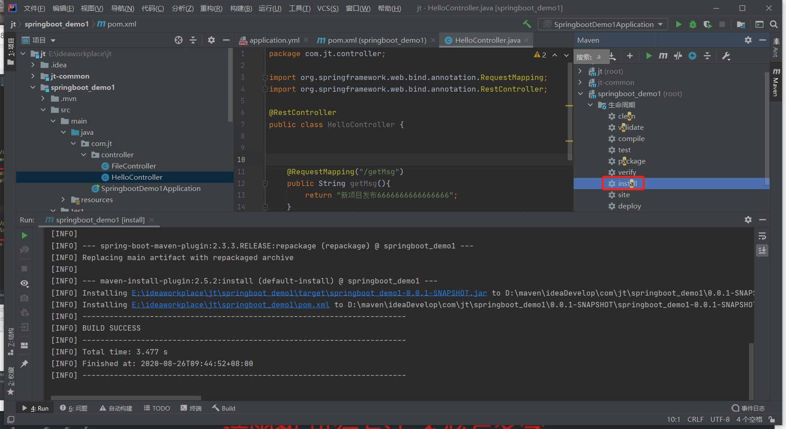
Task: Pin the Run tab
Action: coord(24,363)
